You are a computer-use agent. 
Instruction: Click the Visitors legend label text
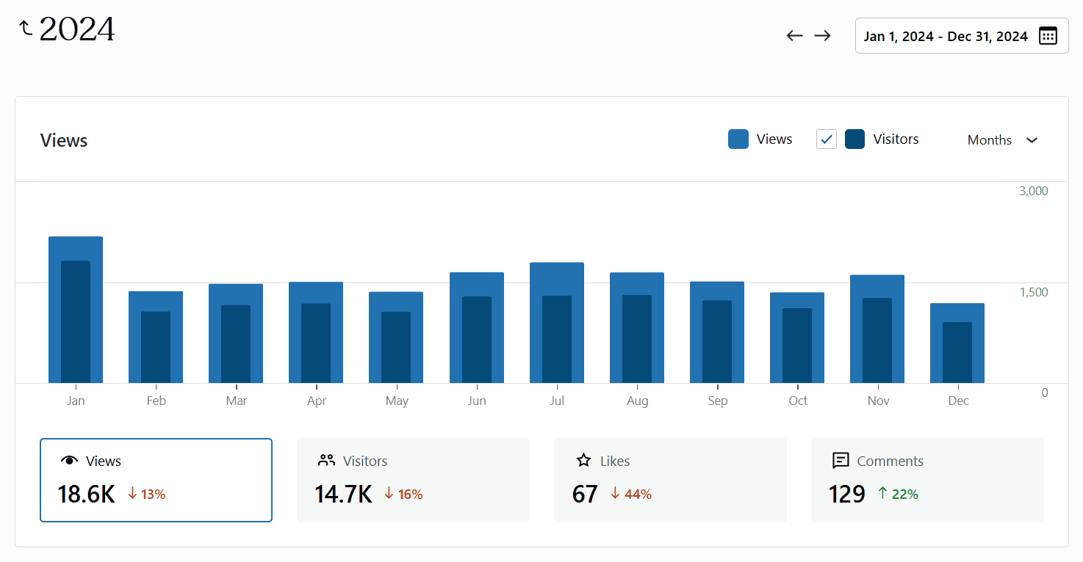pyautogui.click(x=896, y=139)
